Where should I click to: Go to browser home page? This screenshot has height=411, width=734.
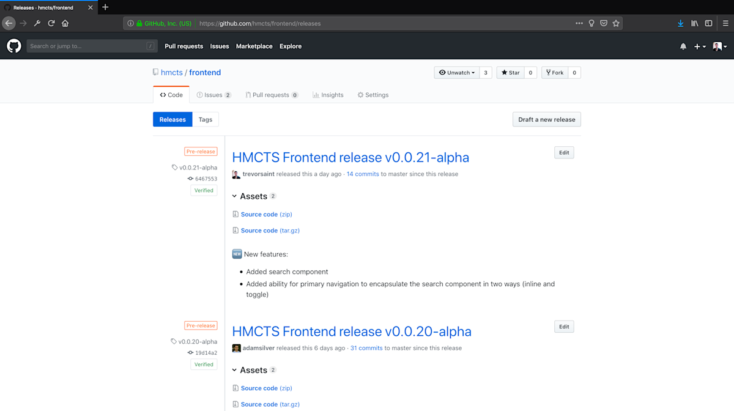[x=65, y=23]
